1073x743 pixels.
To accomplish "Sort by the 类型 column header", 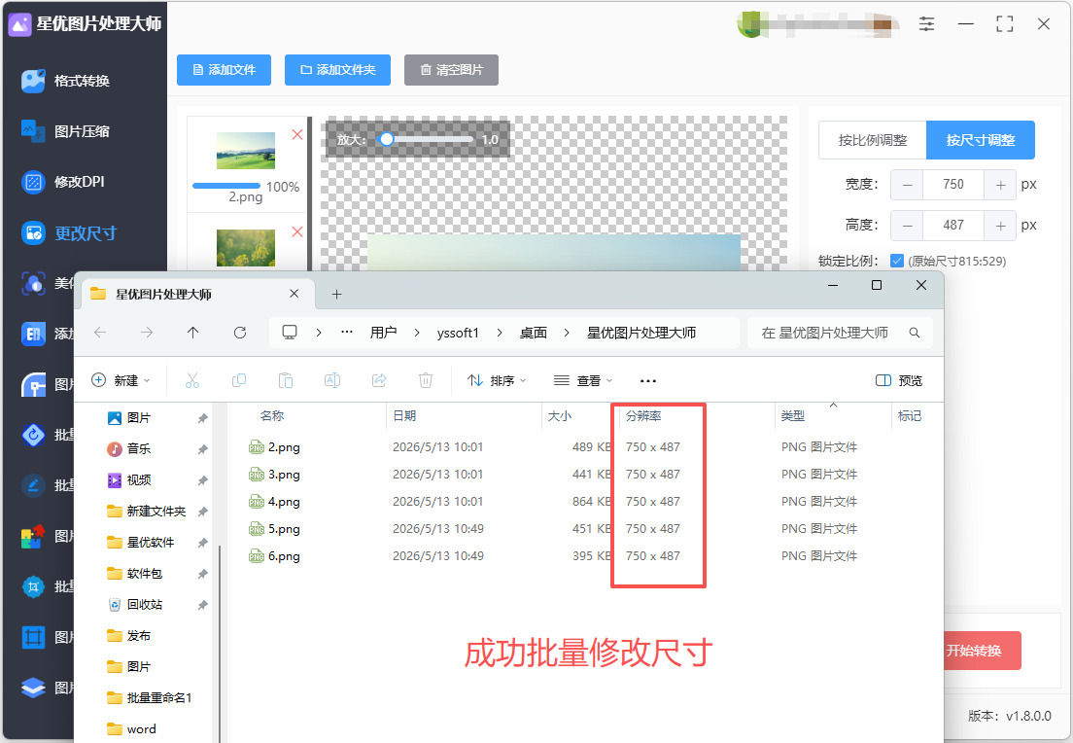I will (x=793, y=415).
